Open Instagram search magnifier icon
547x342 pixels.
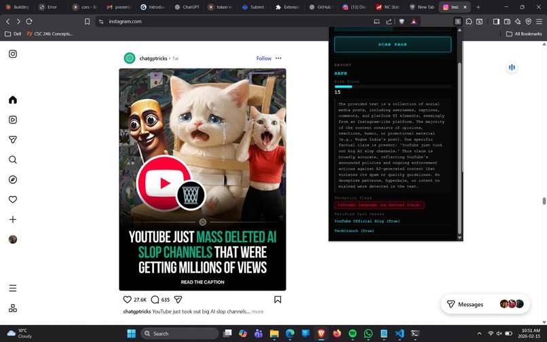pos(13,159)
